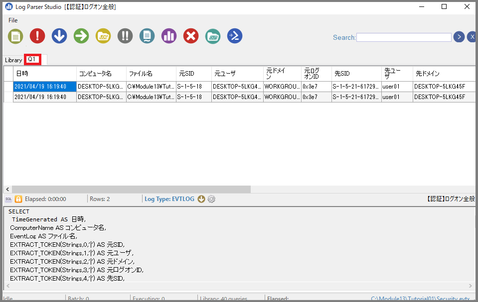Click second row's user01 cell
This screenshot has height=302, width=478.
click(397, 97)
